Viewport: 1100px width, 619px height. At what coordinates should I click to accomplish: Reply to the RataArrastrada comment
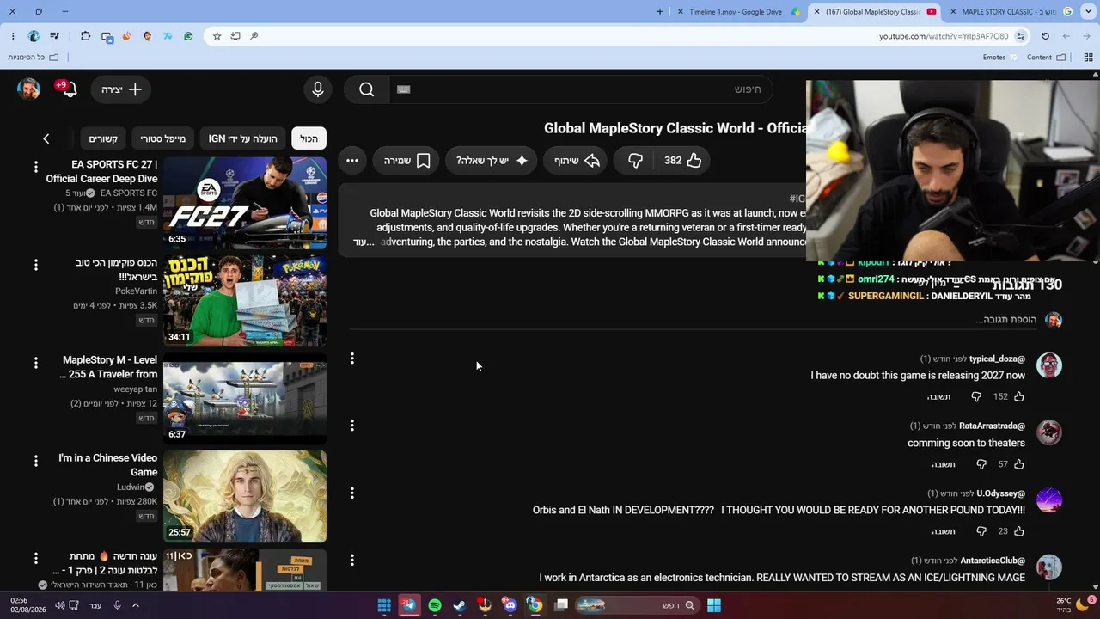pos(944,464)
